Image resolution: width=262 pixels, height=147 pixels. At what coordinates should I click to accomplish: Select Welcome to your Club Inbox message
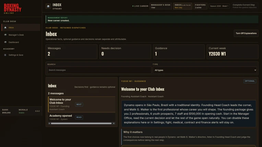pyautogui.click(x=82, y=104)
